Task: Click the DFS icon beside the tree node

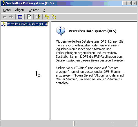Action: 4,24
